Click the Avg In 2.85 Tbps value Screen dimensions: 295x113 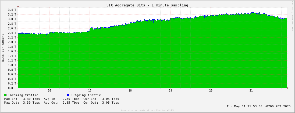click(71, 99)
